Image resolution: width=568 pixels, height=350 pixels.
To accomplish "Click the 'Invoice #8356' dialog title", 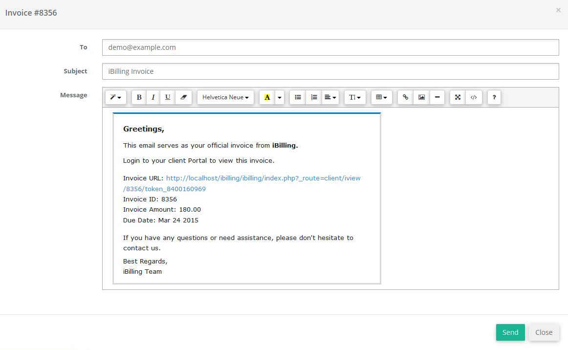I will point(31,13).
